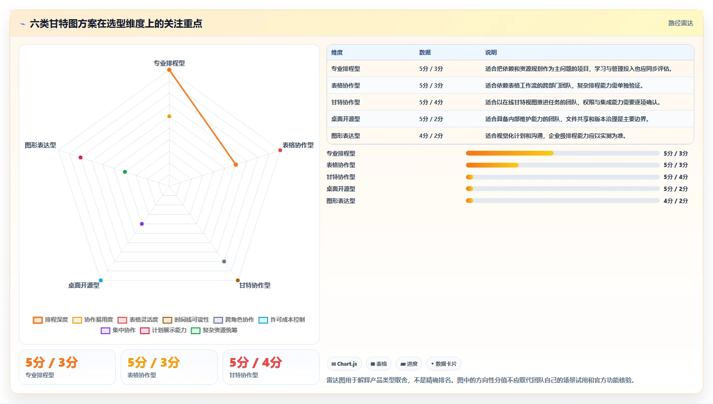
Task: Click the page title 六类甘特图方案在选型维度上的关注重点
Action: [116, 23]
